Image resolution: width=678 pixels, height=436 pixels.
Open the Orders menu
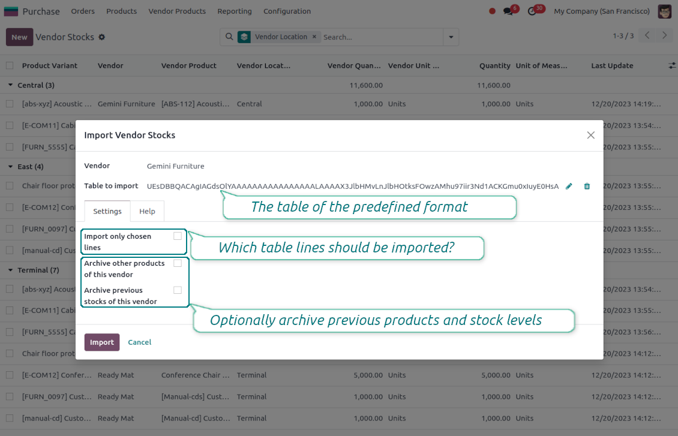(x=83, y=11)
